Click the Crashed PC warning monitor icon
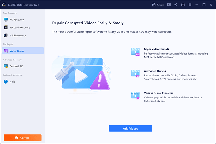 point(6,66)
